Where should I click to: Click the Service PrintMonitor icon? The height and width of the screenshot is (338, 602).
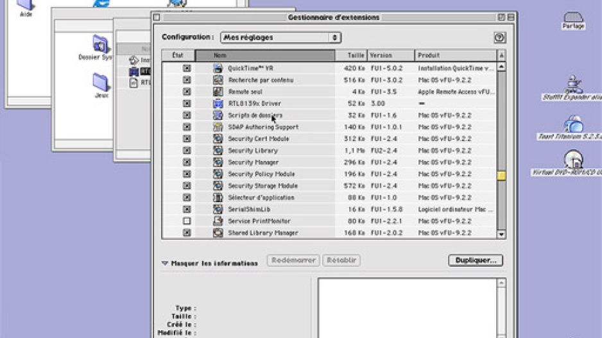(218, 221)
